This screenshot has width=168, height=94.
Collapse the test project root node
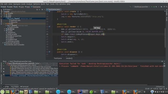click(x=3, y=11)
